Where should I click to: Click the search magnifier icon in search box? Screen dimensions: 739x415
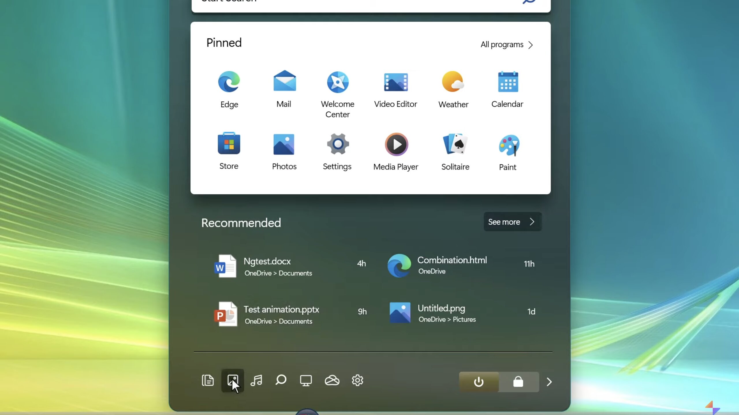pos(529,1)
